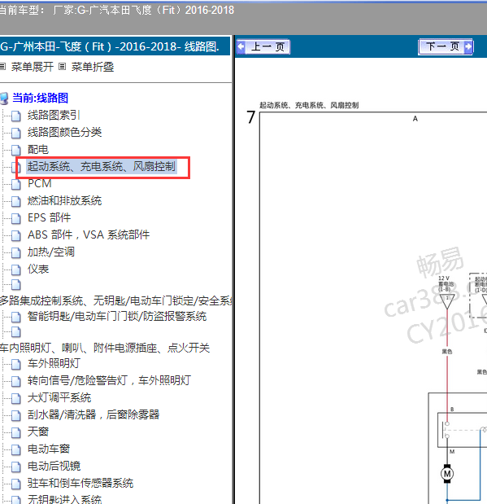
Task: Select 车外照明灯 entry
Action: (54, 363)
